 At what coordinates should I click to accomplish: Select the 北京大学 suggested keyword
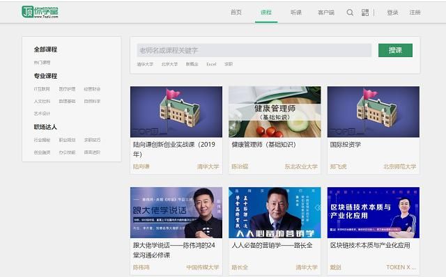169,64
